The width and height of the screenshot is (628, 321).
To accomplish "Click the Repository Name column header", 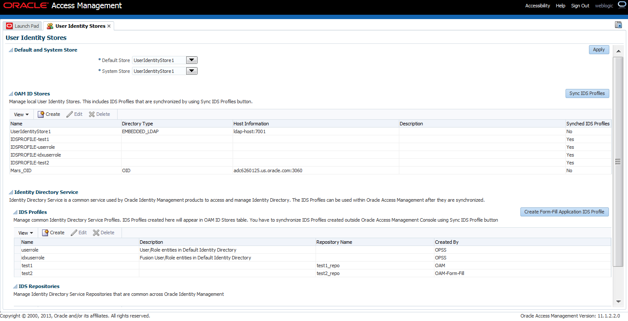I will point(375,242).
